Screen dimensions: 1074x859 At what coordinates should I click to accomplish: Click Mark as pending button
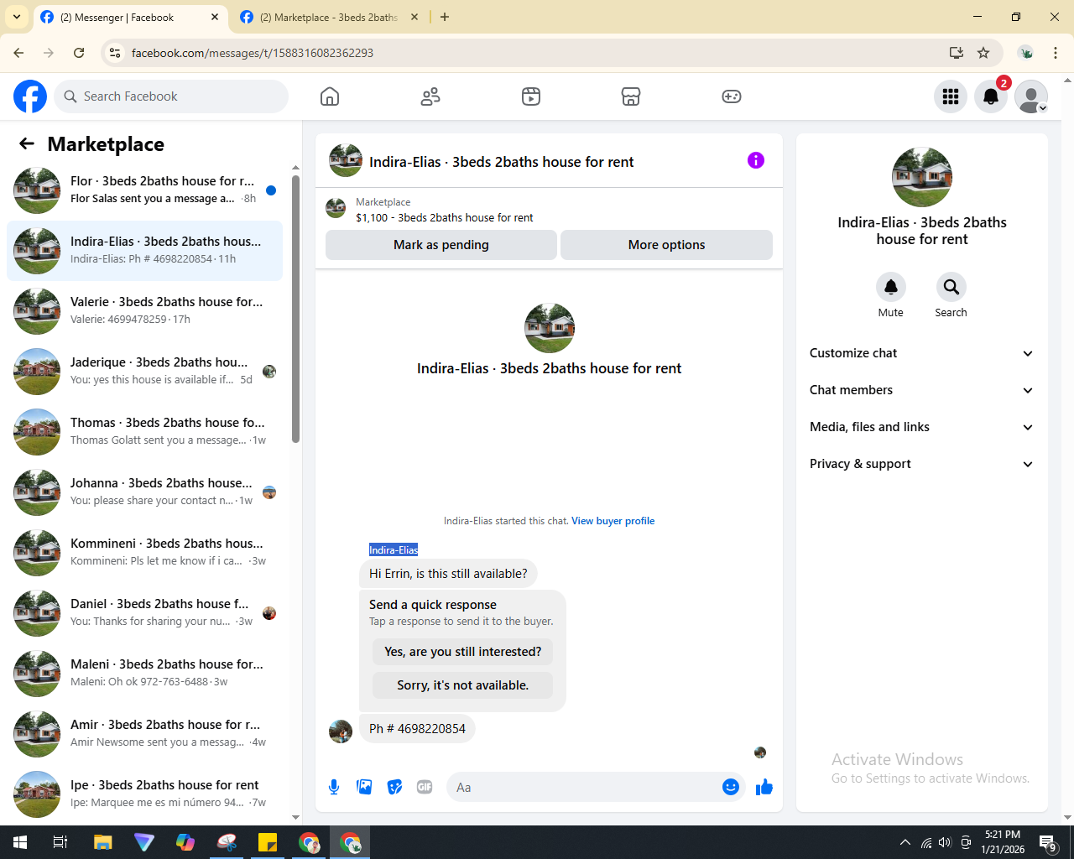tap(441, 245)
